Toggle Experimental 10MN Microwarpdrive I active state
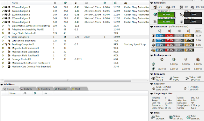The image size is (204, 121). (3, 26)
